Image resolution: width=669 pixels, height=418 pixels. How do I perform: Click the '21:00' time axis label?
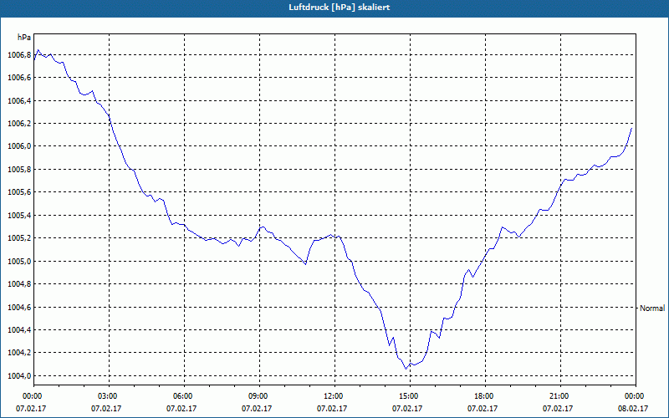tap(560, 396)
